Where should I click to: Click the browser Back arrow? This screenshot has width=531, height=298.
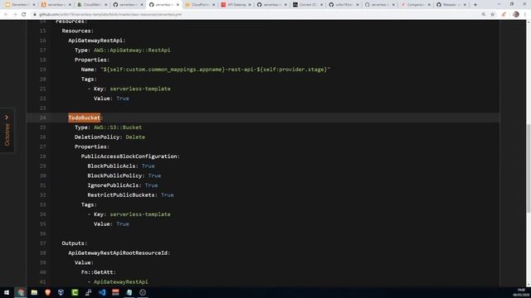[x=6, y=15]
